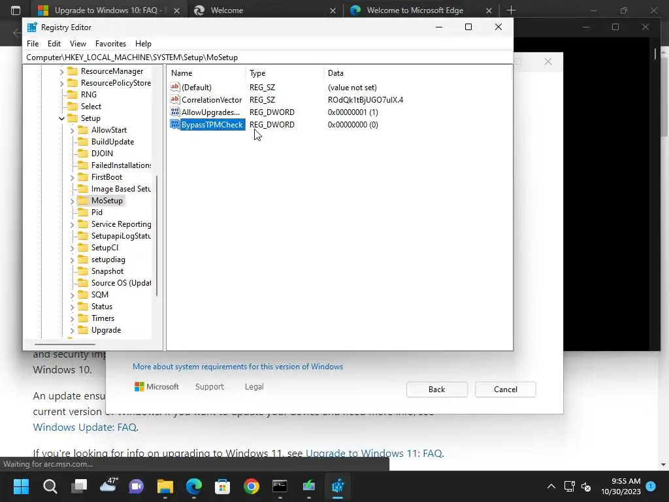The image size is (669, 502).
Task: Expand the Upgrade key
Action: 72,330
